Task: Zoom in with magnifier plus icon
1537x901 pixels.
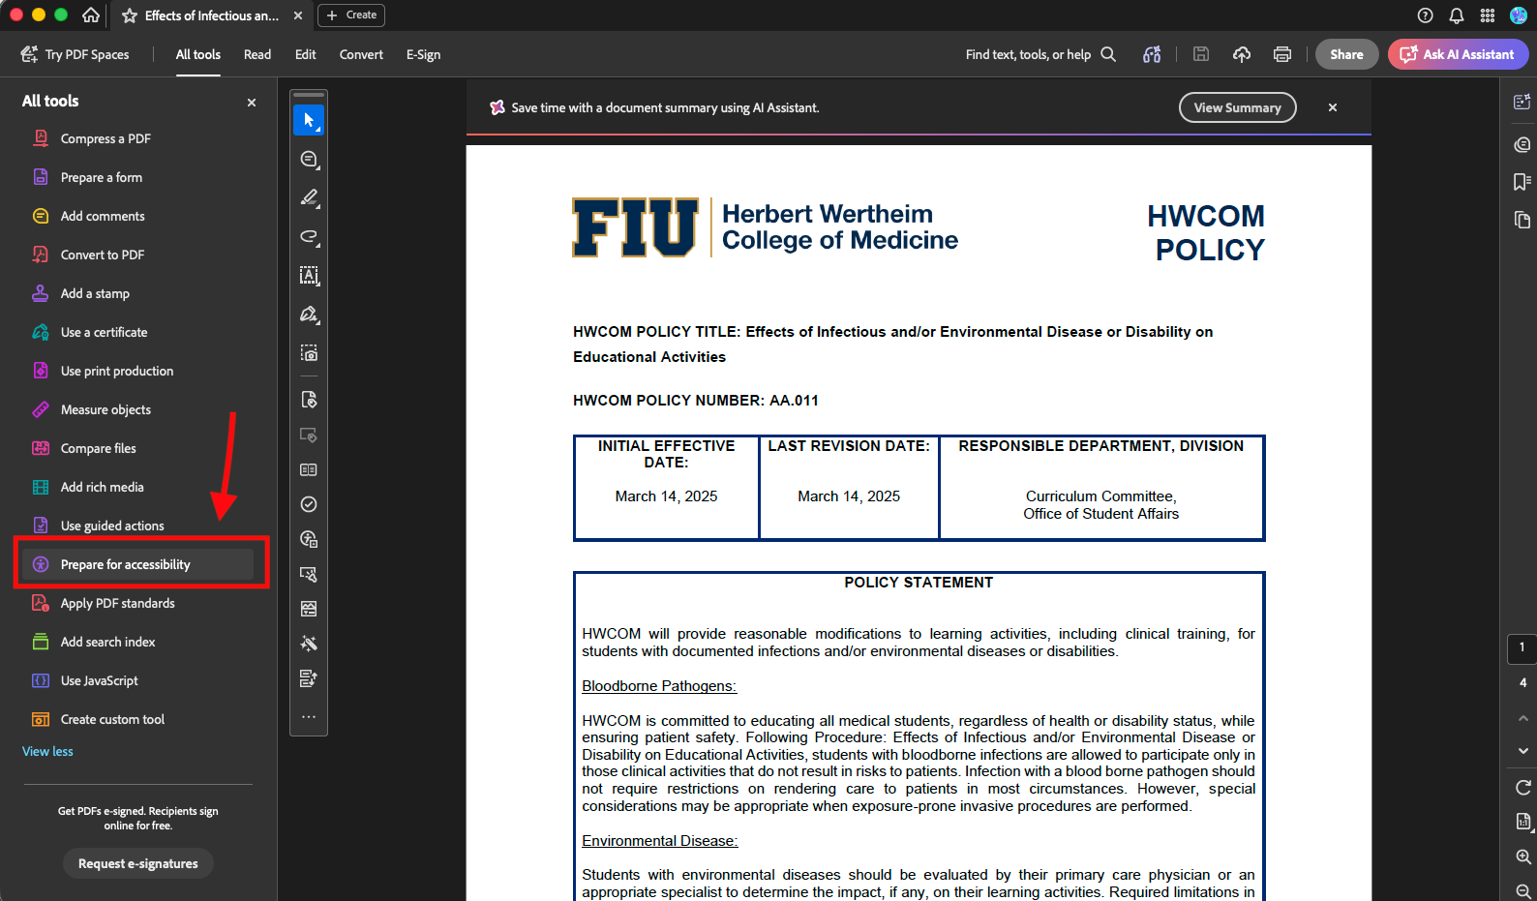Action: pyautogui.click(x=1523, y=856)
